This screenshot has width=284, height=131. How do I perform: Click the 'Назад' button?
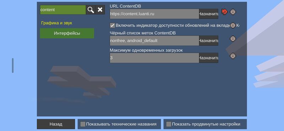click(56, 124)
